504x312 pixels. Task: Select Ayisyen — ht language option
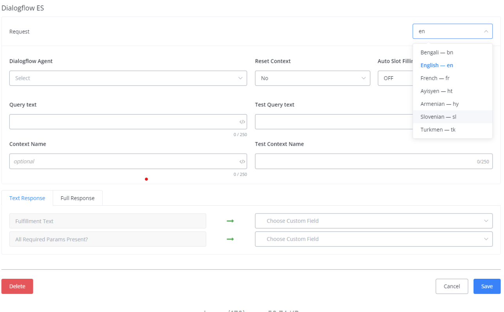(452, 91)
